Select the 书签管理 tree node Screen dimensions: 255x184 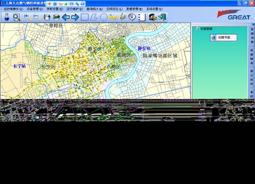click(206, 29)
